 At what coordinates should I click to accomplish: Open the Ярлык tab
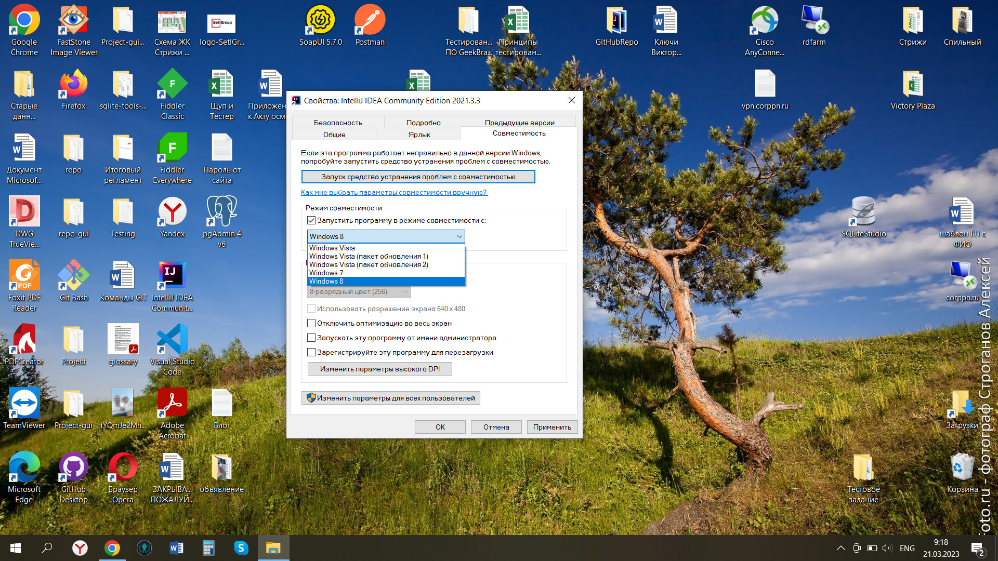419,135
